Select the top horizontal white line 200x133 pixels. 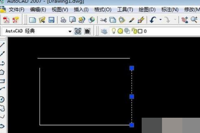[x=84, y=58]
